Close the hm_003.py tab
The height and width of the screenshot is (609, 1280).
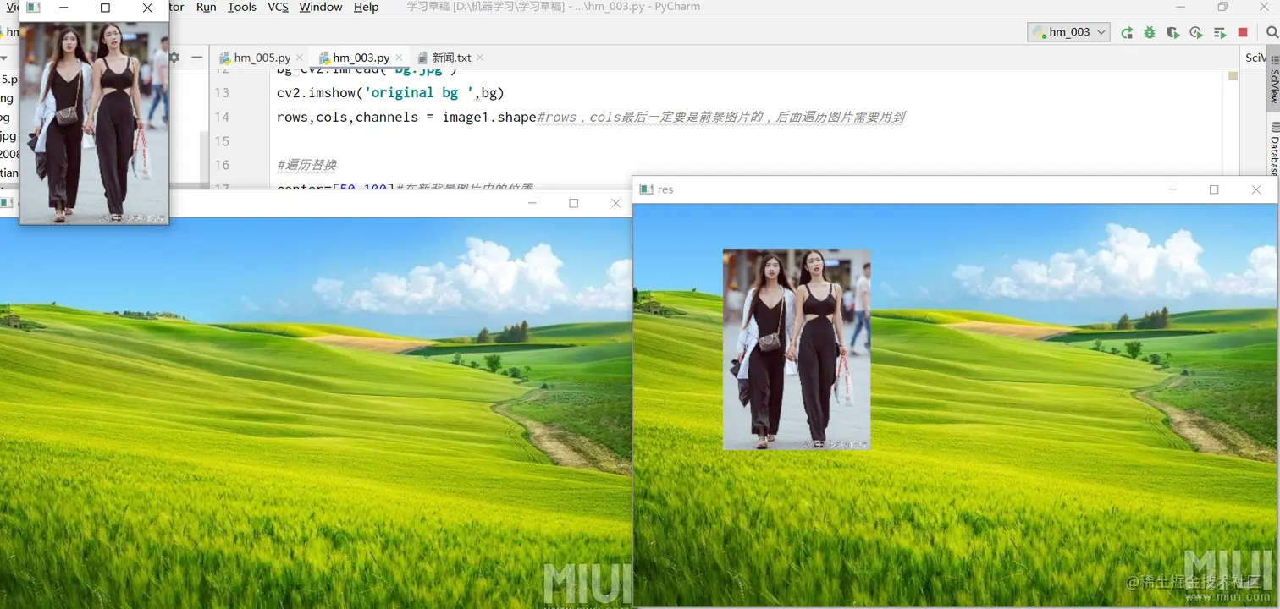click(x=399, y=58)
